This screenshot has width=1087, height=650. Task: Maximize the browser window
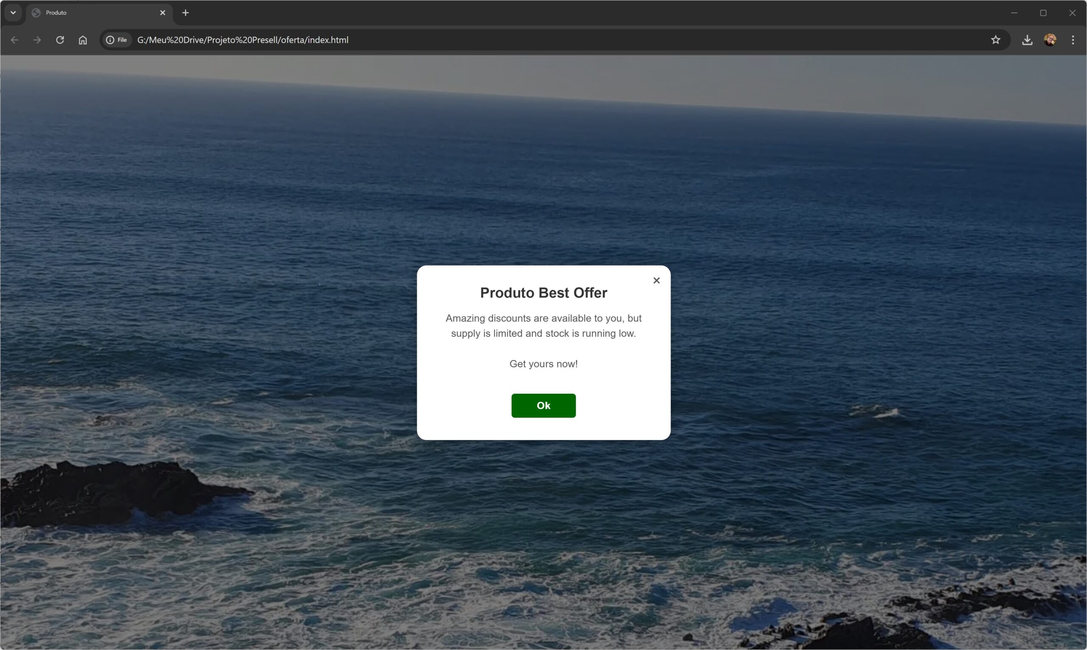click(x=1043, y=13)
